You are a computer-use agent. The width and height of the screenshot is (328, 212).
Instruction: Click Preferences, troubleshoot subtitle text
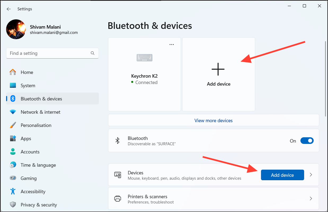[x=151, y=202]
